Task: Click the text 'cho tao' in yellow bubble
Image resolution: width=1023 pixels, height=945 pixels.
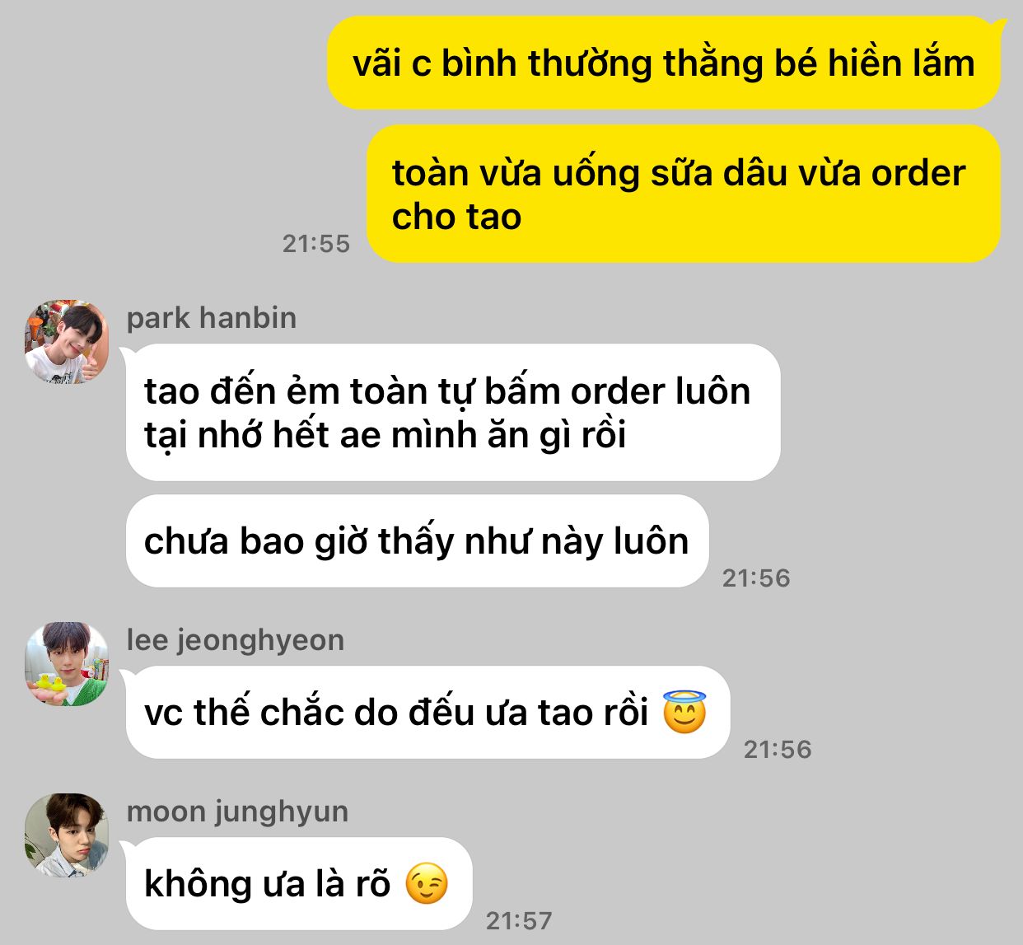Action: point(456,218)
